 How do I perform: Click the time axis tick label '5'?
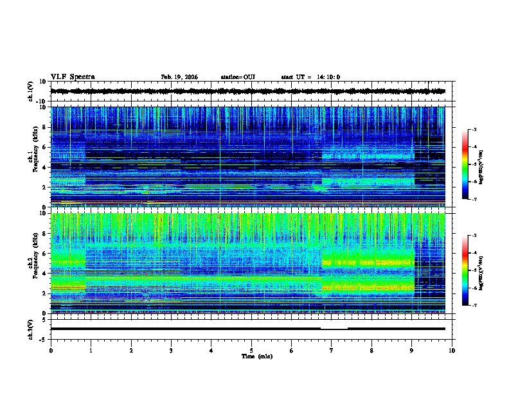click(x=251, y=351)
